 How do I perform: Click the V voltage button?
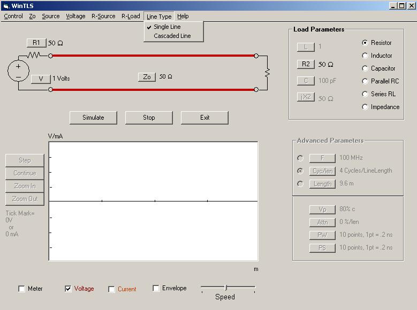pos(41,79)
